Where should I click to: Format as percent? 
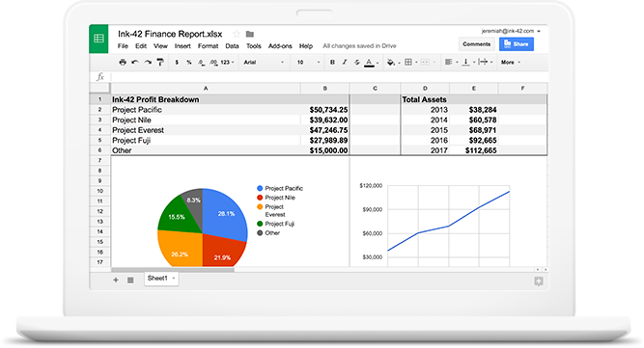coord(189,63)
